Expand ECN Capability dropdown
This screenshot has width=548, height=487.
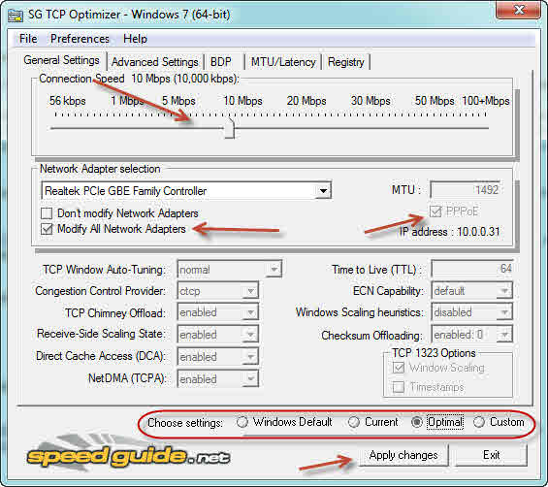pyautogui.click(x=504, y=291)
